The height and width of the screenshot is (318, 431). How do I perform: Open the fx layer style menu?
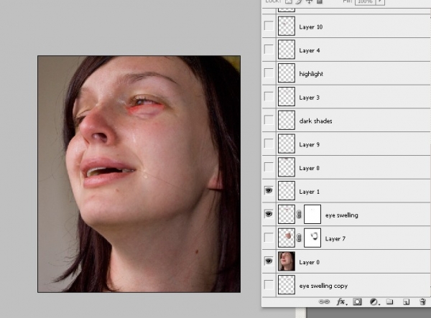(x=342, y=301)
